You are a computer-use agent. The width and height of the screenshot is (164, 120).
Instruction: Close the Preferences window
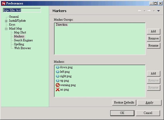[x=160, y=4]
